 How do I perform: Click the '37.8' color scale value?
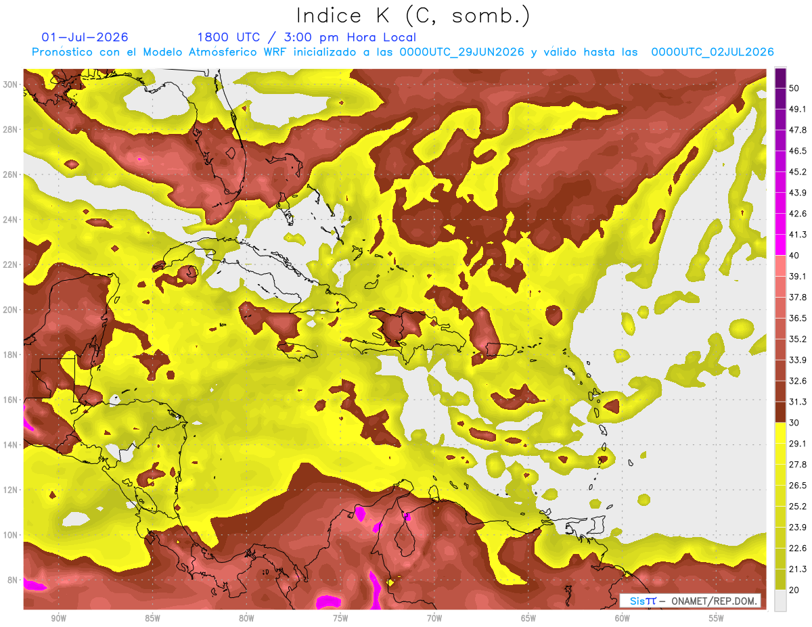(x=797, y=297)
